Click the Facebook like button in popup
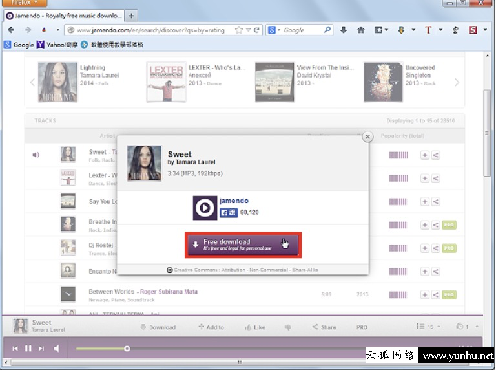496x370 pixels. point(229,212)
